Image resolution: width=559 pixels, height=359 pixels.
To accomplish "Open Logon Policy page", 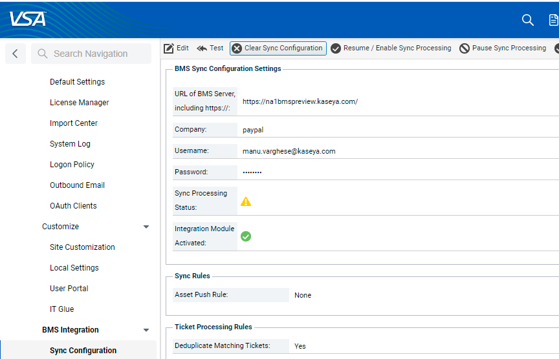I will (72, 165).
